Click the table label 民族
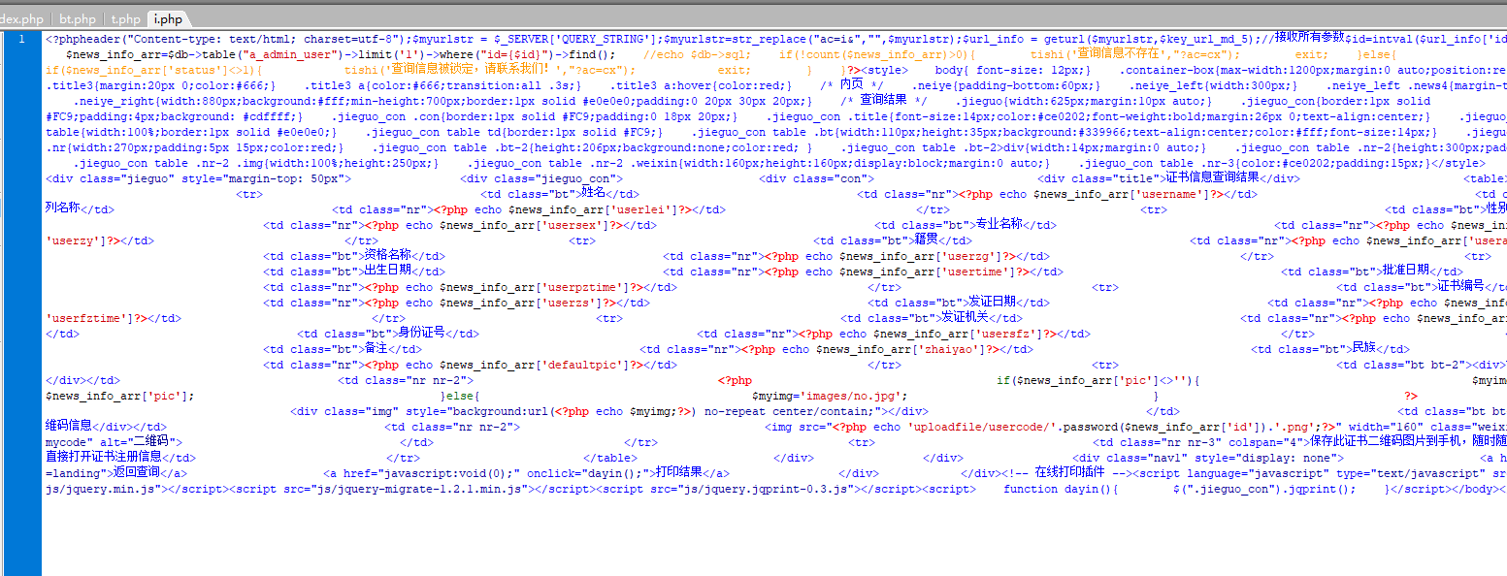The height and width of the screenshot is (576, 1507). coord(1363,349)
